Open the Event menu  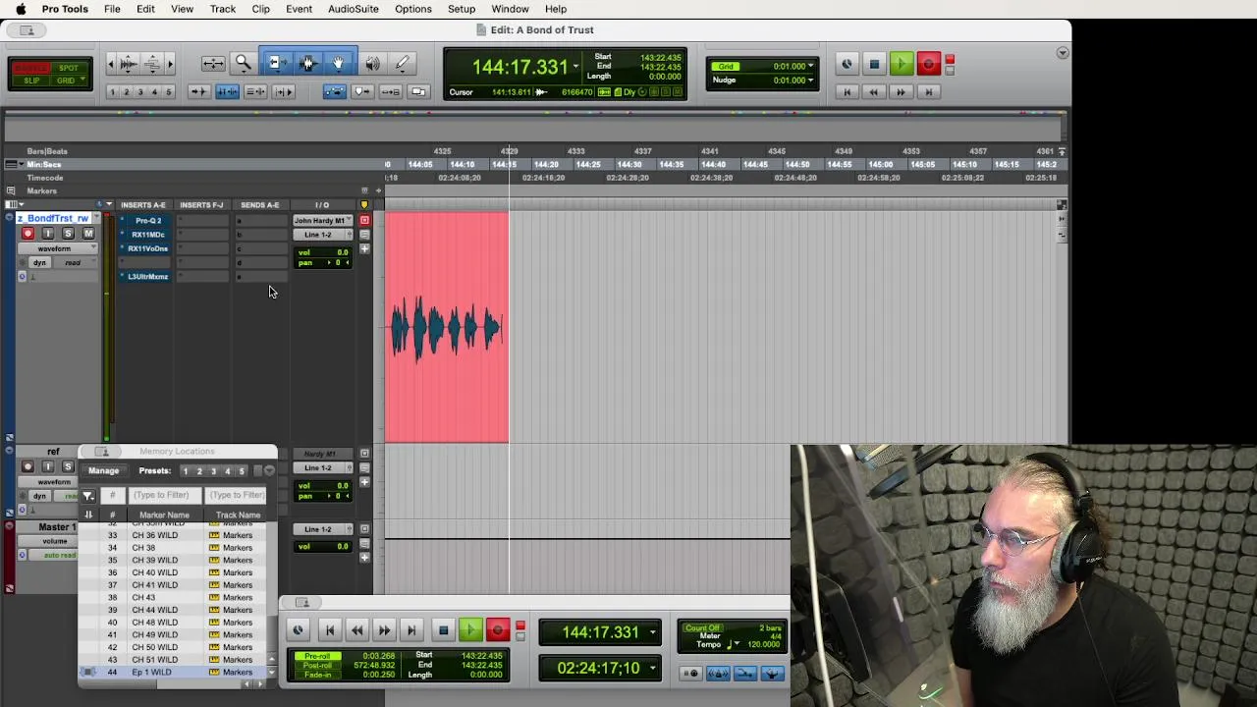tap(299, 9)
